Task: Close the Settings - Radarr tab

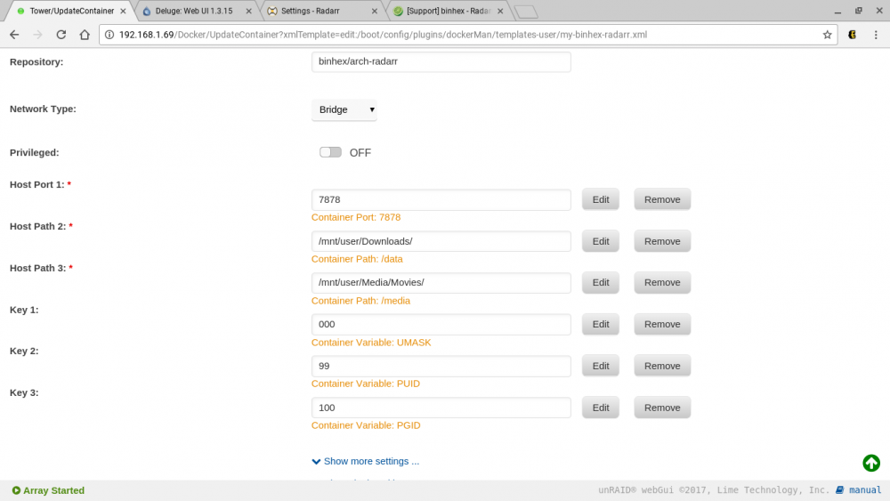Action: pyautogui.click(x=374, y=11)
